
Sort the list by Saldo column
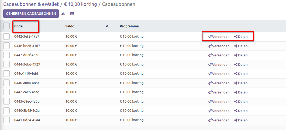(70, 26)
